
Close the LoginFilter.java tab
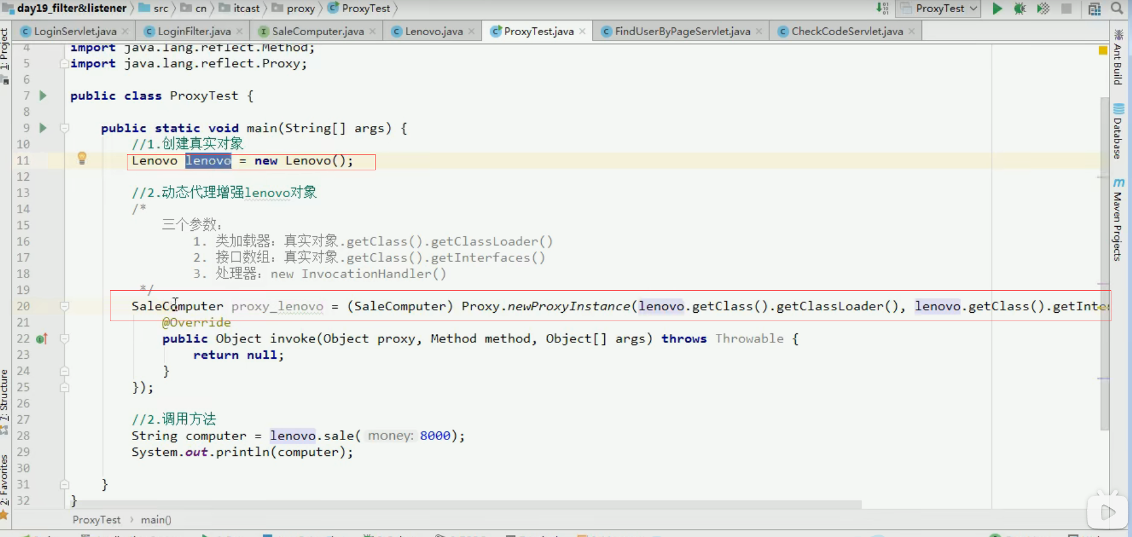pos(240,32)
